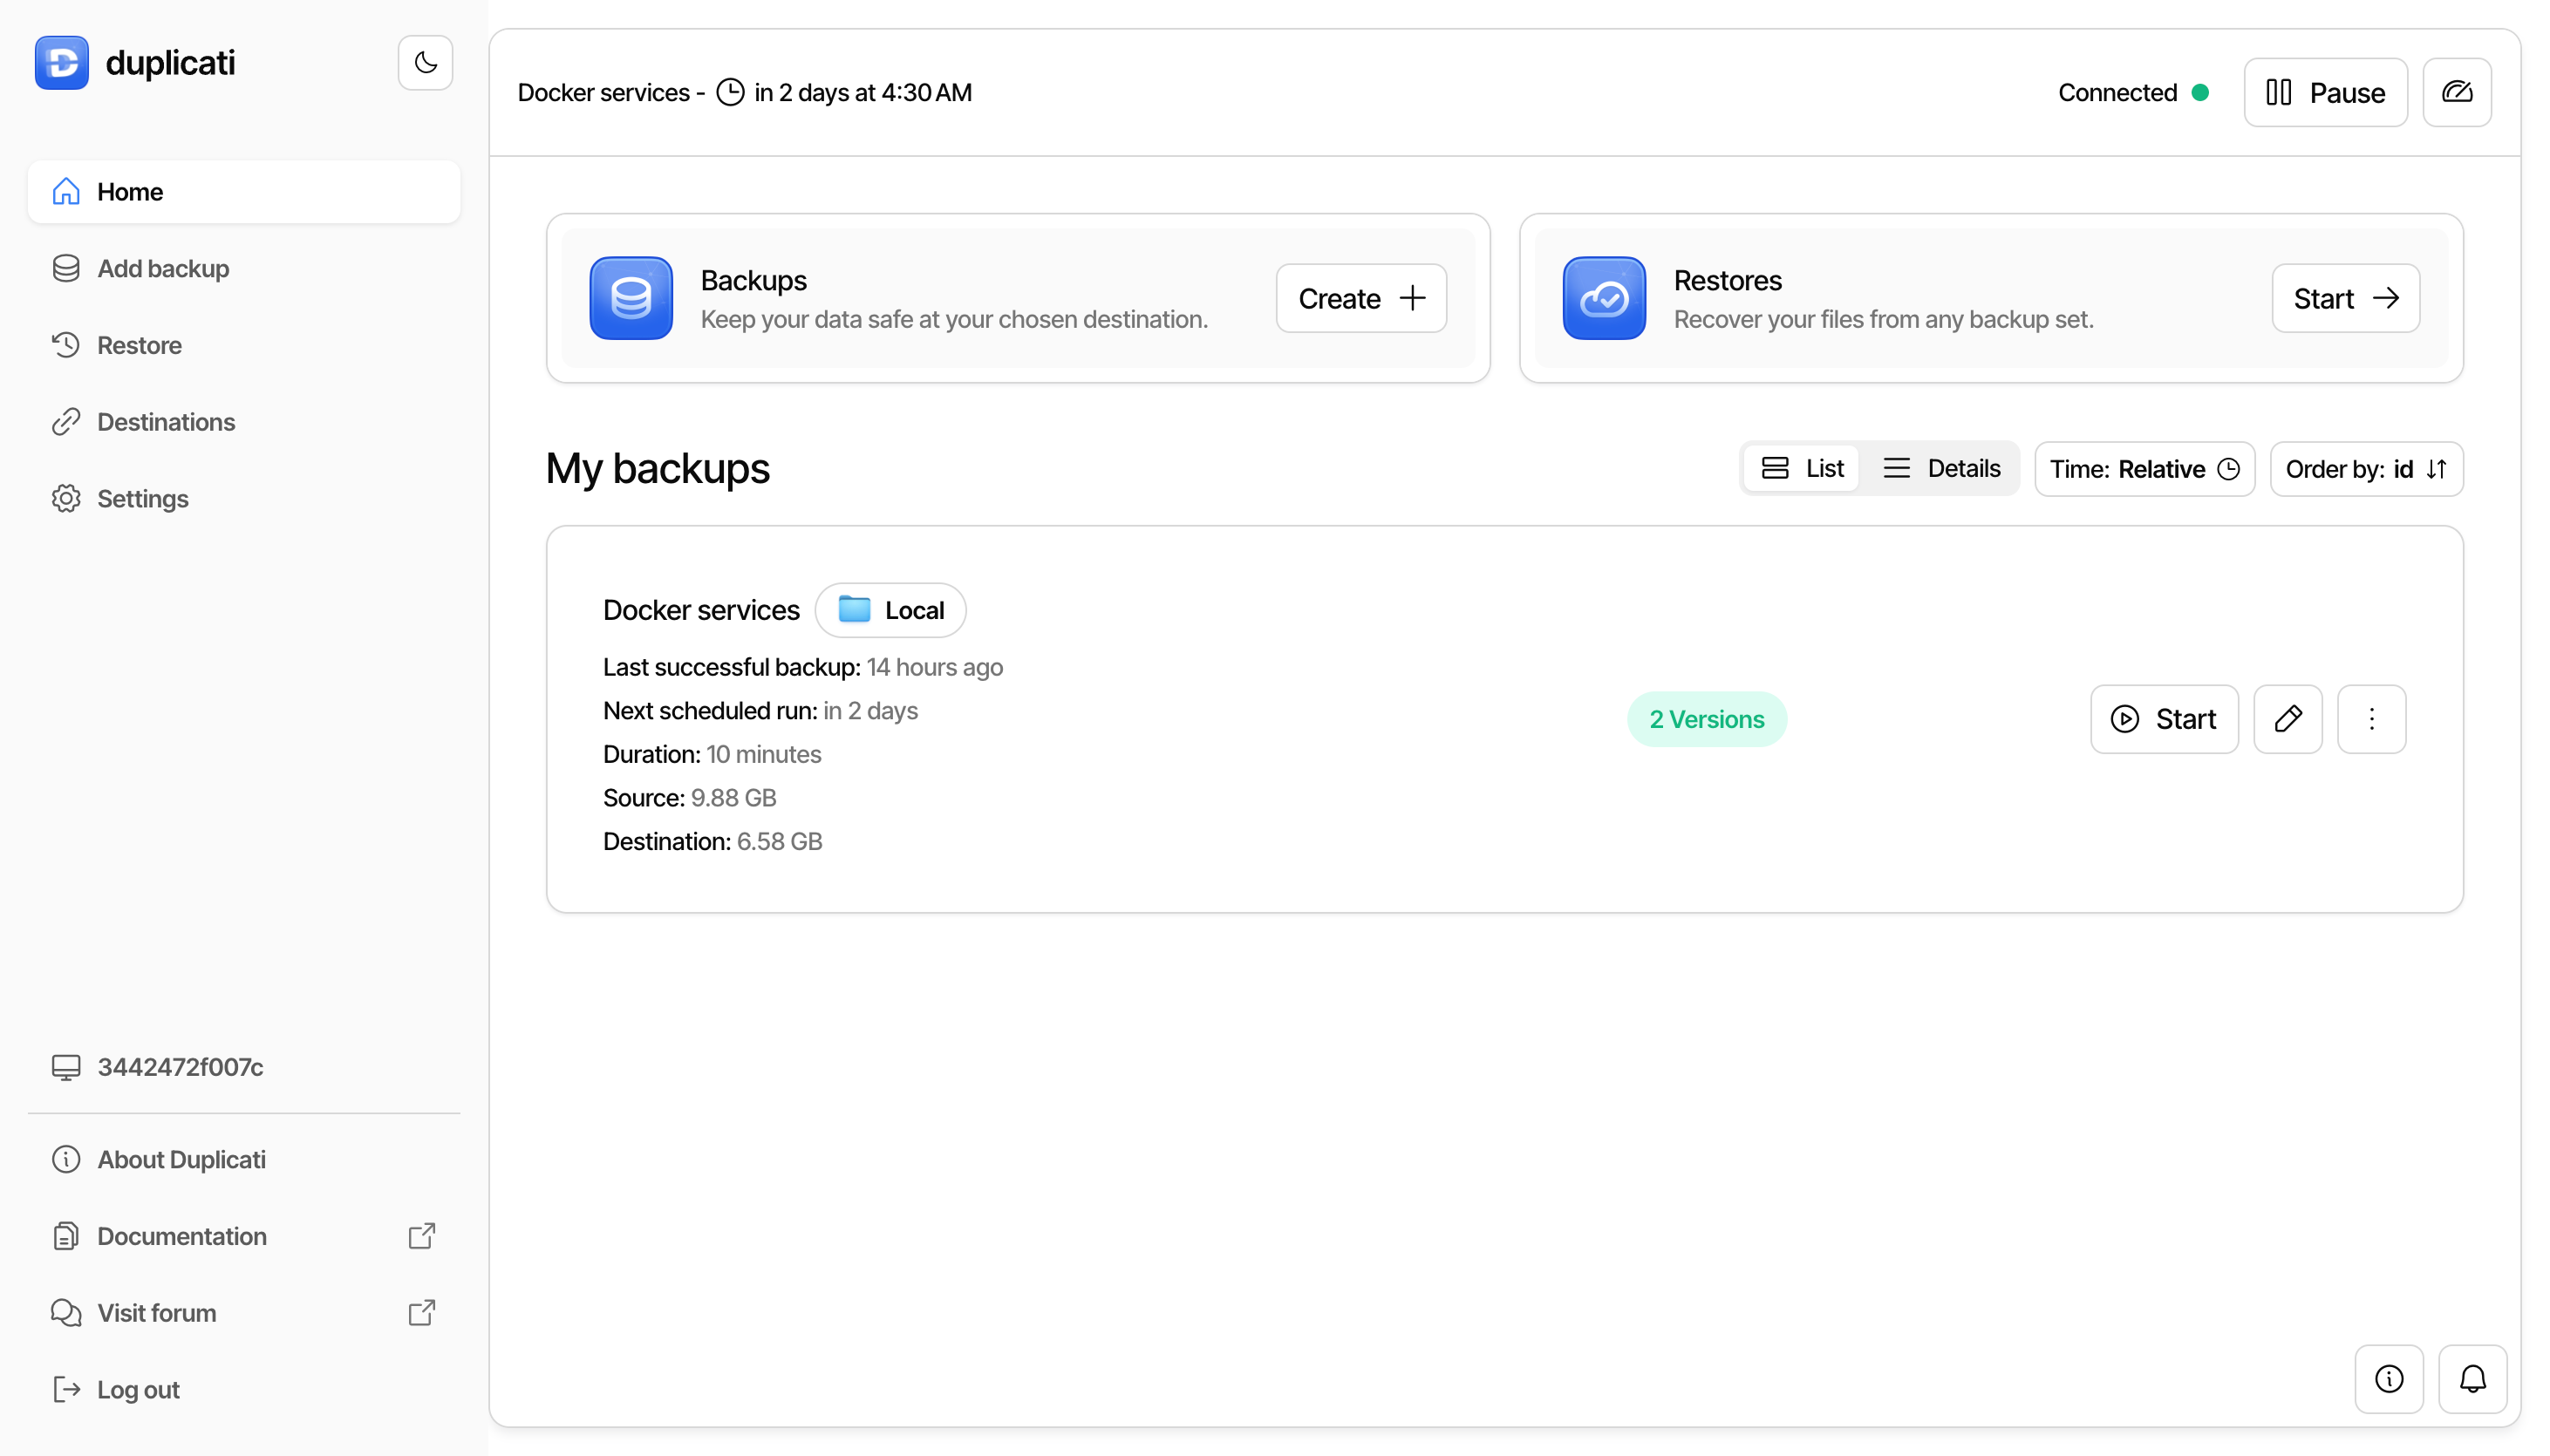Click the machine ID 3442472f007c
This screenshot has height=1456, width=2550.
180,1067
